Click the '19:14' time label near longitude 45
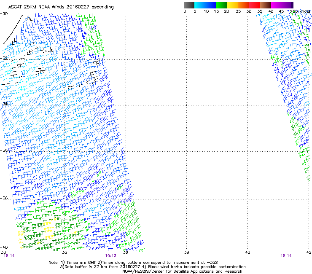 (x=286, y=256)
